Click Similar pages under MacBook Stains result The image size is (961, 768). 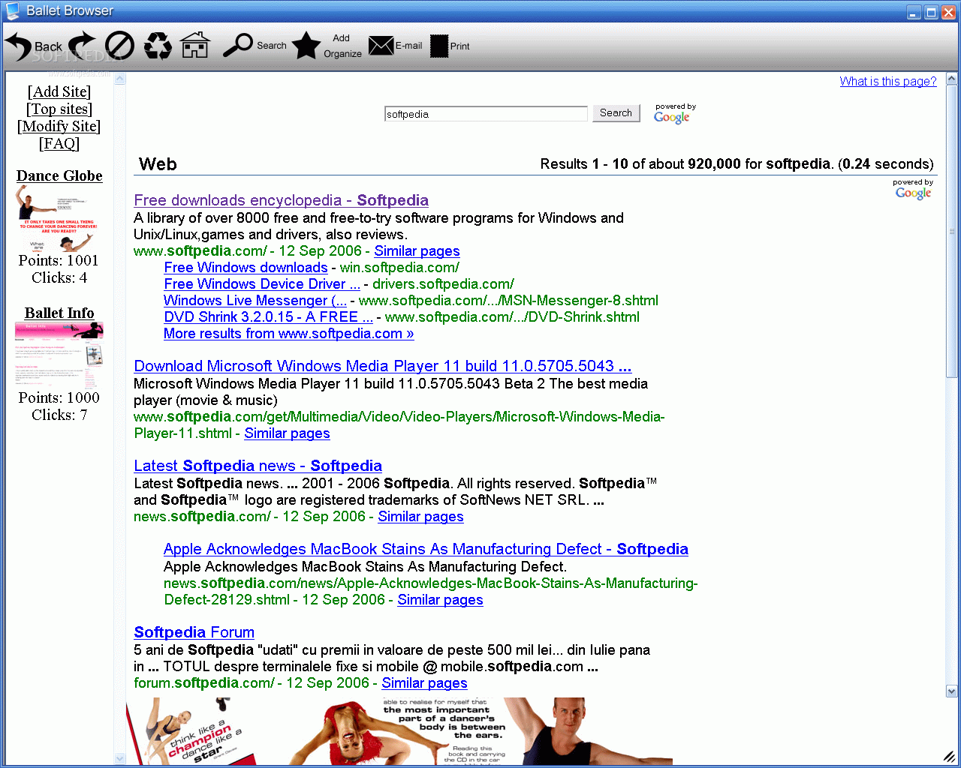[x=440, y=600]
